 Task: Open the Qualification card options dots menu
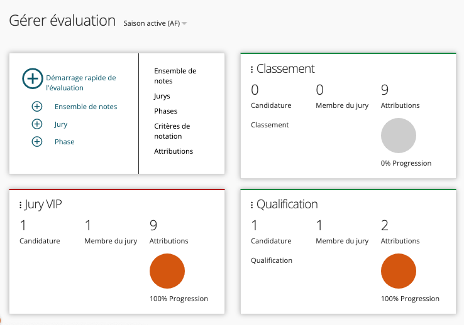(x=252, y=205)
